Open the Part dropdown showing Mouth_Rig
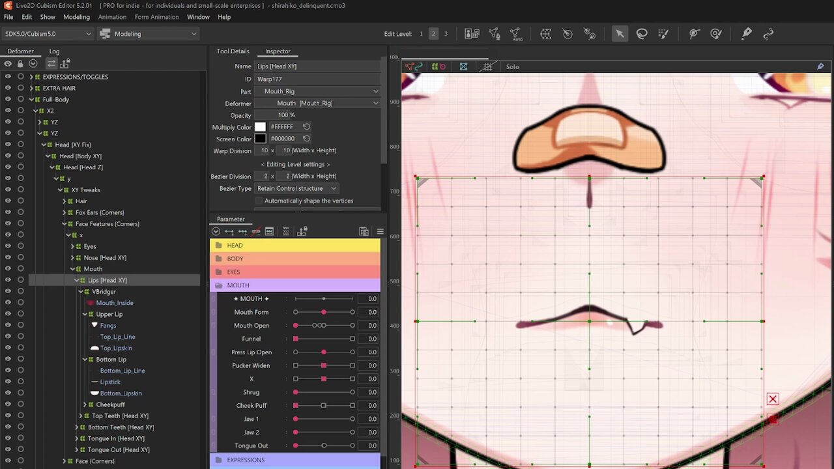Image resolution: width=834 pixels, height=469 pixels. (317, 91)
